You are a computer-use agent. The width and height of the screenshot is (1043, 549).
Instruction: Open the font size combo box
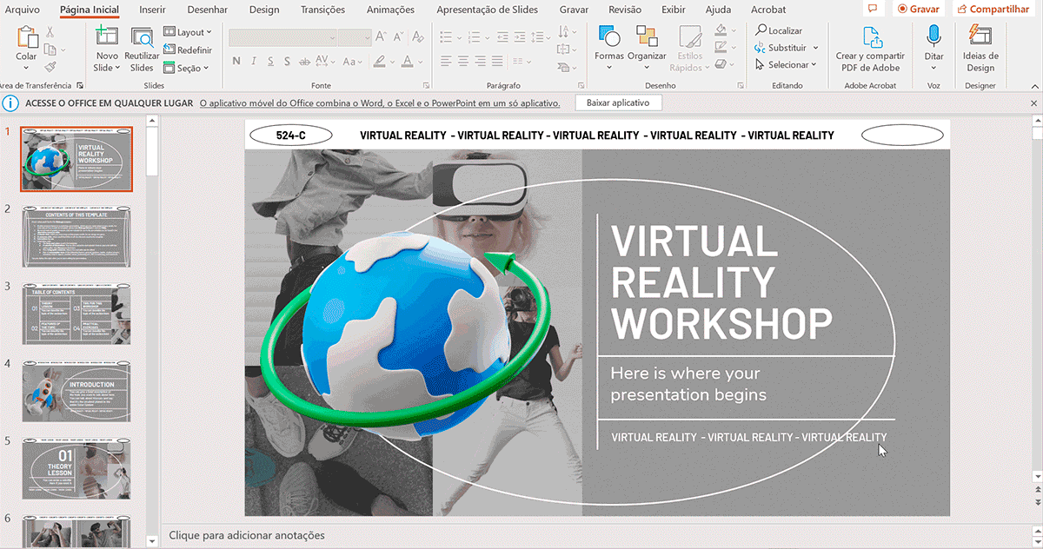[x=355, y=37]
